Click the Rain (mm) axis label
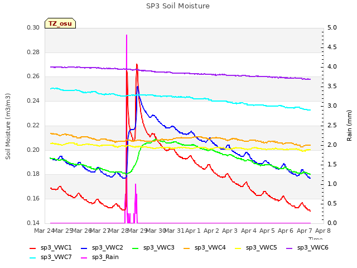 click(x=349, y=126)
